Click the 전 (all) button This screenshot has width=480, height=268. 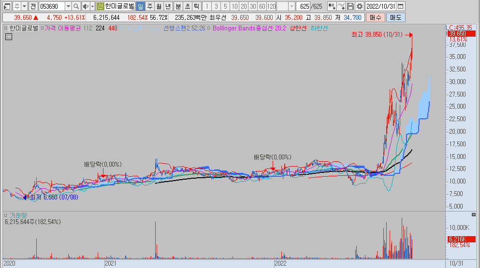click(33, 6)
